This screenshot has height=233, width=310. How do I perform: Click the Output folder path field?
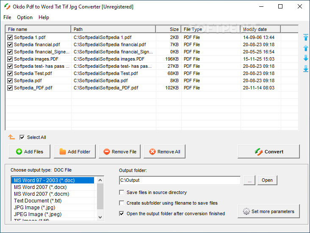coord(180,180)
